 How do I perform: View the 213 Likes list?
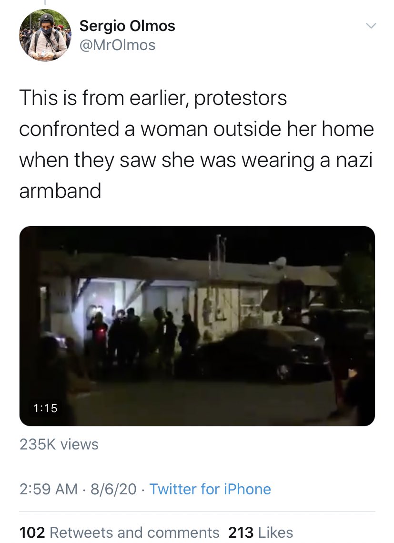(x=261, y=533)
